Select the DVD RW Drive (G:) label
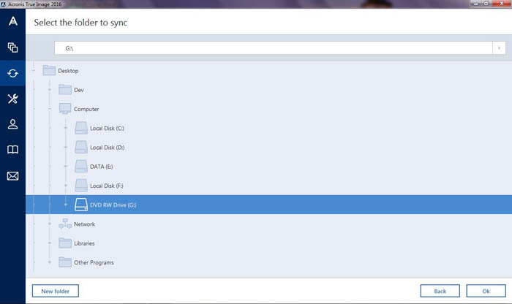 (x=113, y=205)
